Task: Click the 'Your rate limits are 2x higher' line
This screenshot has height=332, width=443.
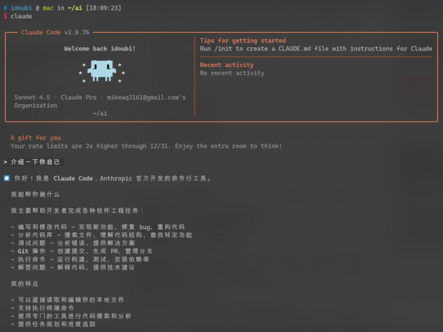Action: point(146,146)
